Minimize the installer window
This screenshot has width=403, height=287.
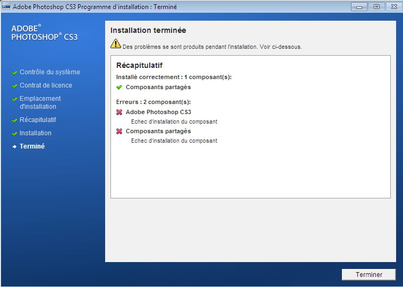click(359, 7)
